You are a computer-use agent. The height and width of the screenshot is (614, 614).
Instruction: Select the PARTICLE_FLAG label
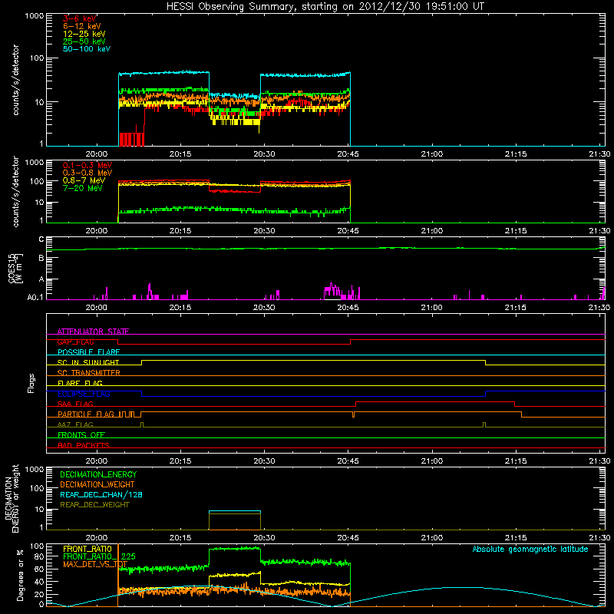[x=86, y=414]
